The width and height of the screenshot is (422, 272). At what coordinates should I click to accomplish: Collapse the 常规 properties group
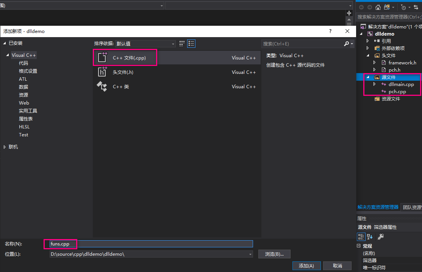coord(358,245)
